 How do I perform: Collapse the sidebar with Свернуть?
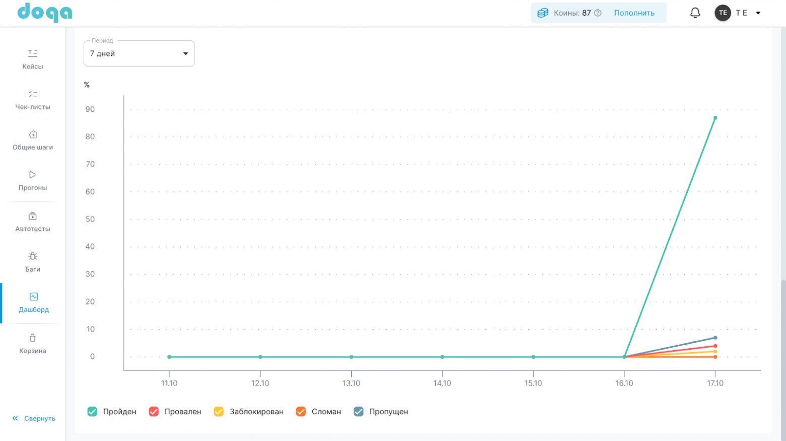coord(34,418)
